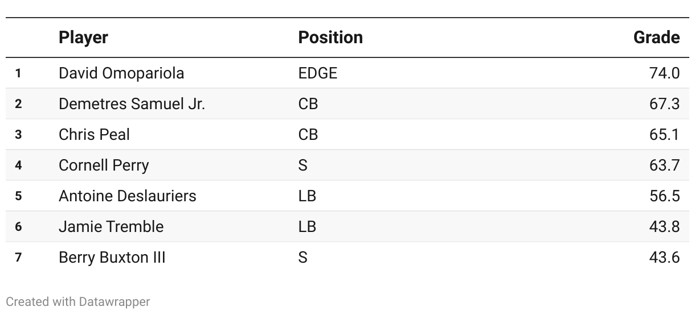Image resolution: width=695 pixels, height=315 pixels.
Task: Click the Grade column header
Action: point(656,38)
